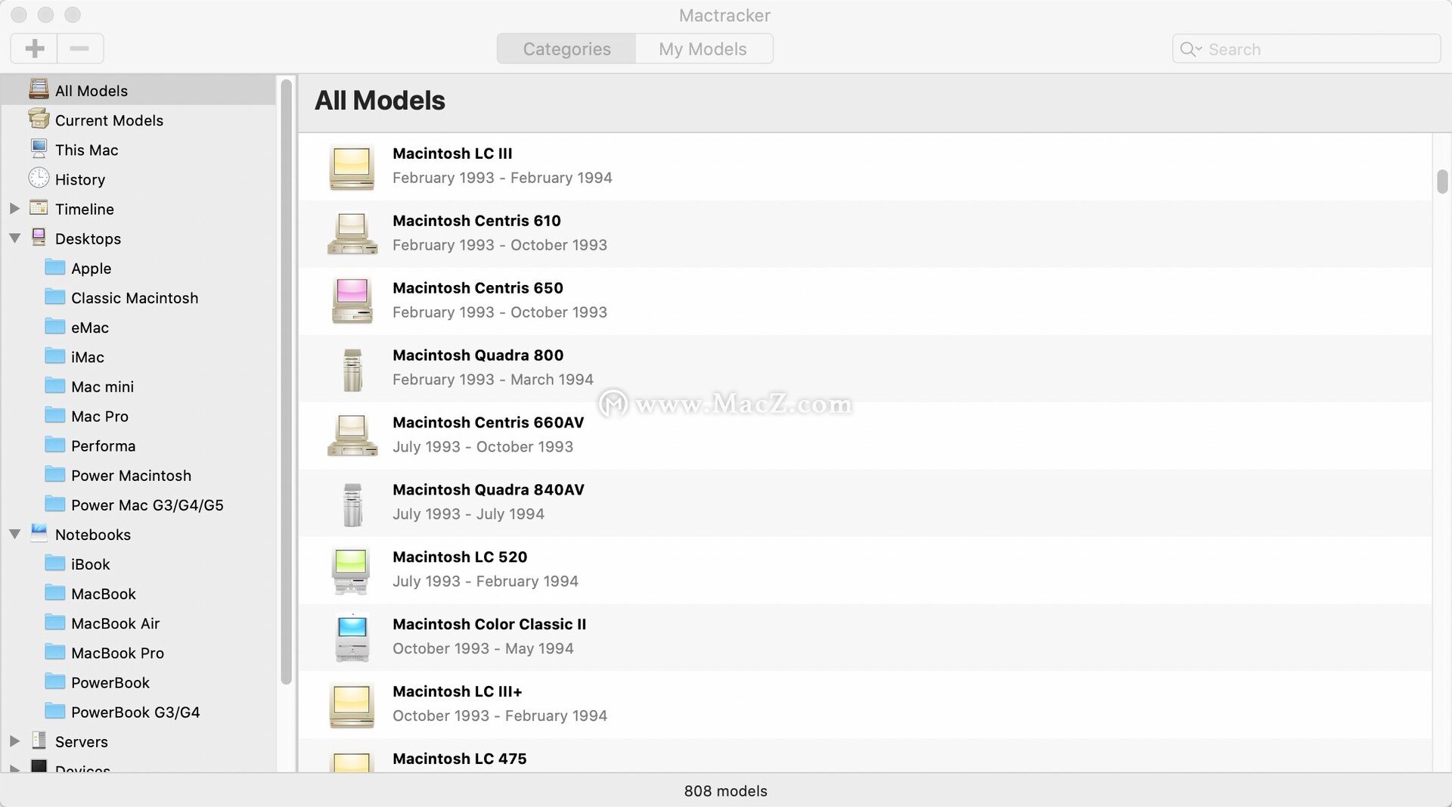Click 'July 1993 - February 1994' date text

(x=486, y=582)
